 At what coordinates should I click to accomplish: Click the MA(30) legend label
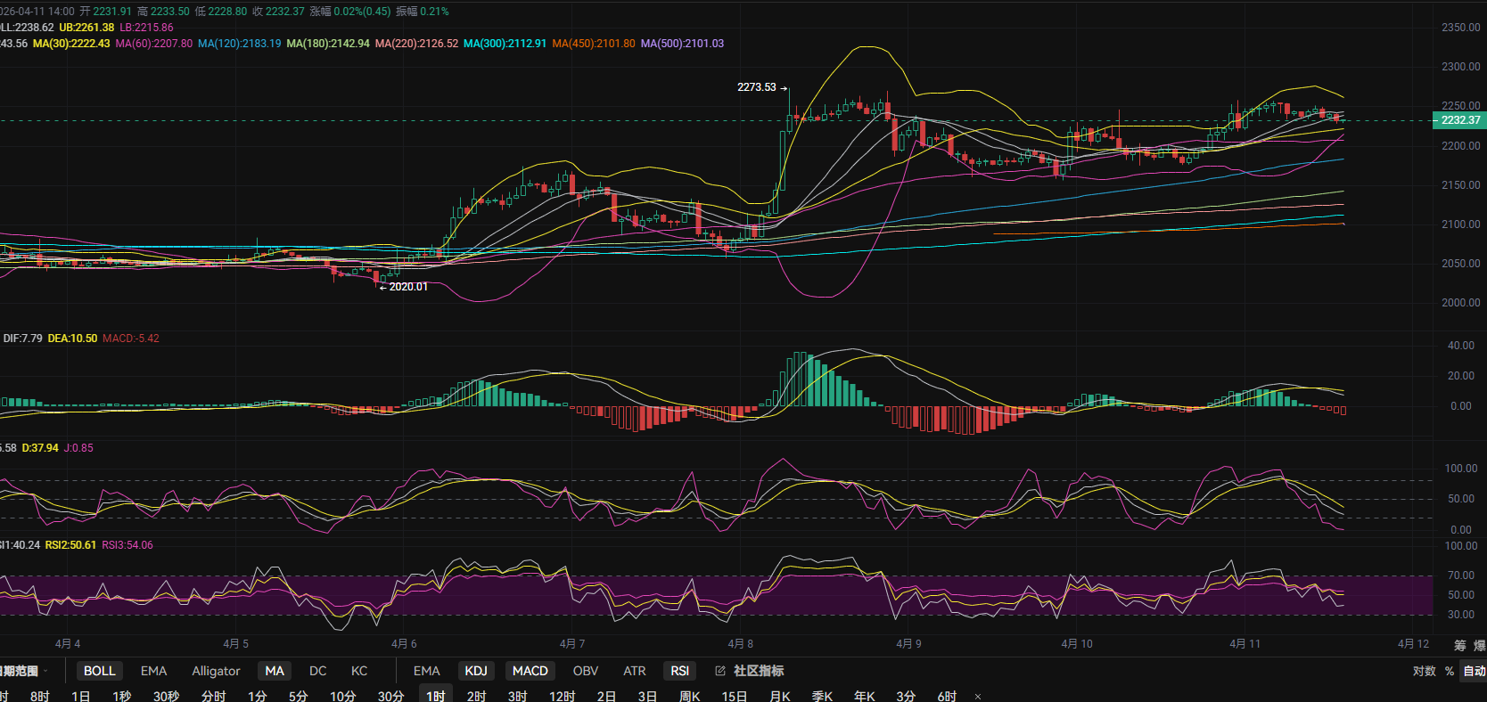coord(71,44)
